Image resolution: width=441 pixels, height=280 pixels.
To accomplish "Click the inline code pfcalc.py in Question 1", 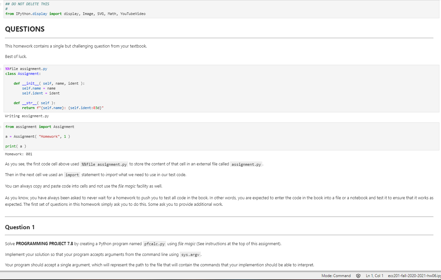I will tap(154, 244).
